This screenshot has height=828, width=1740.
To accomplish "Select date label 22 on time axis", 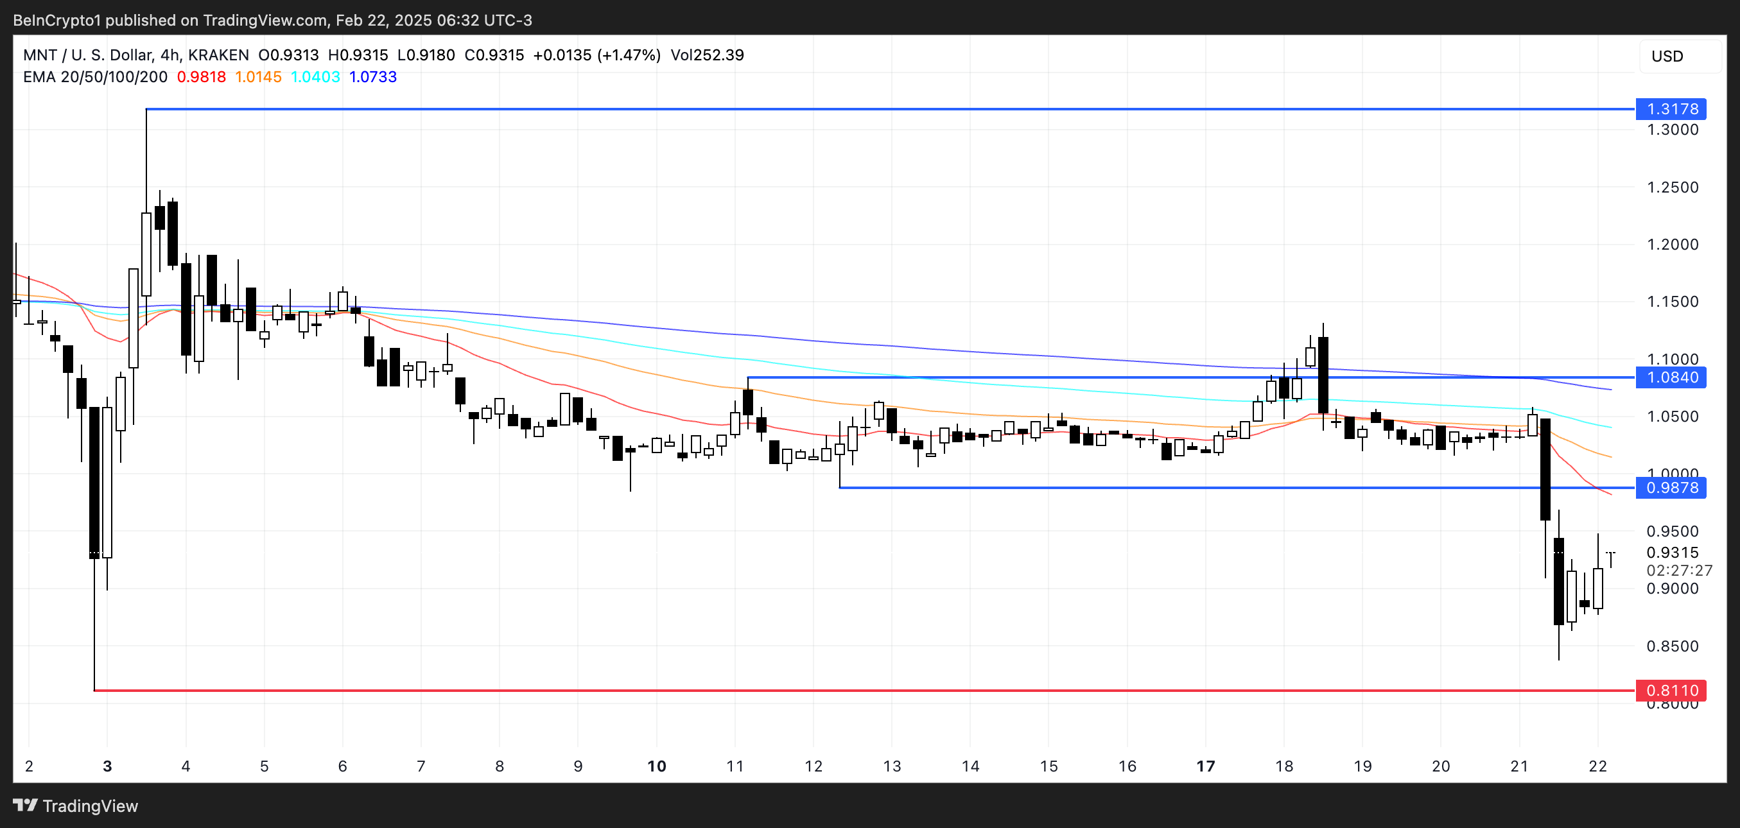I will tap(1597, 766).
